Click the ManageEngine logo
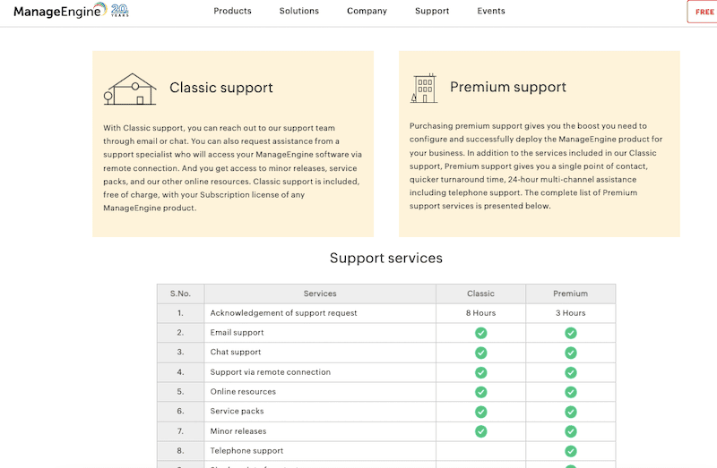 point(59,11)
